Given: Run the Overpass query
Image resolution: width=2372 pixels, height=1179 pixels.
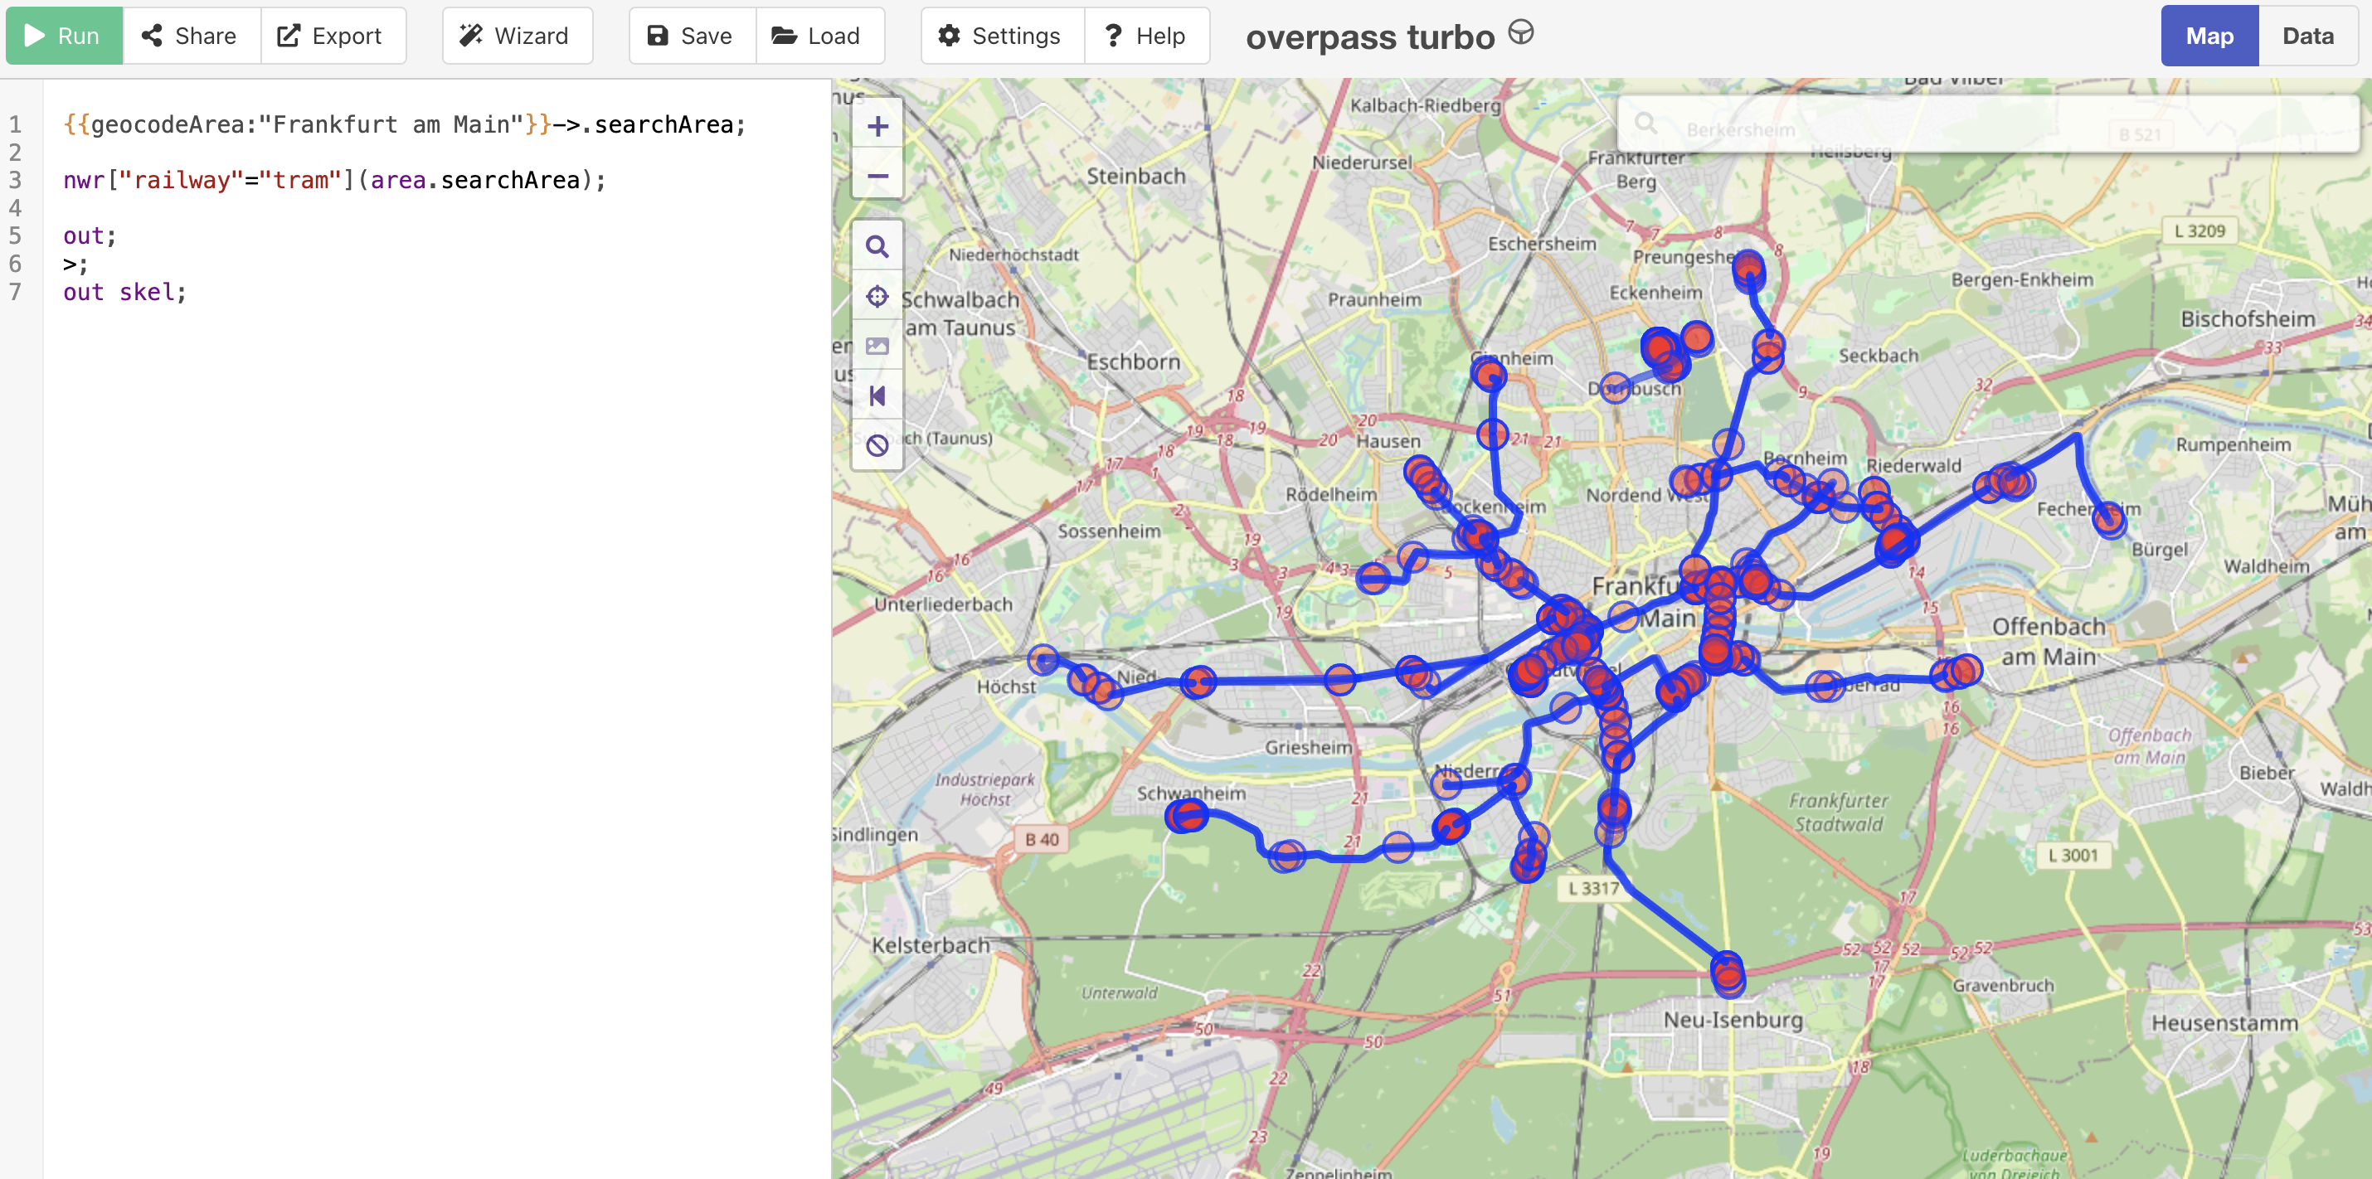Looking at the screenshot, I should pos(64,36).
